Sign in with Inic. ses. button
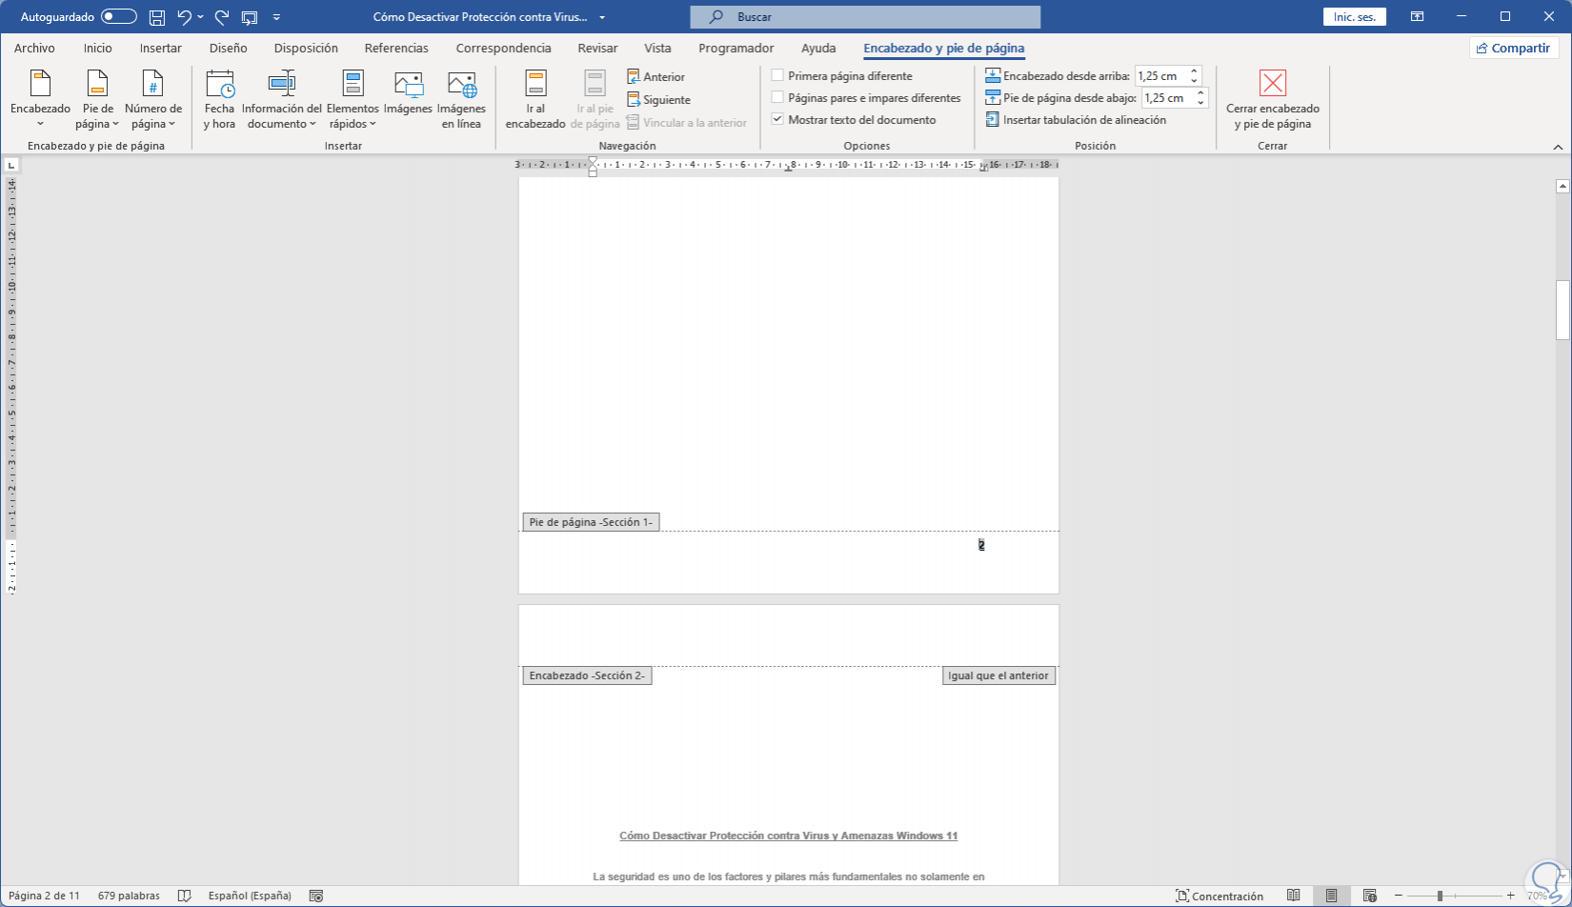Image resolution: width=1572 pixels, height=907 pixels. (x=1354, y=17)
